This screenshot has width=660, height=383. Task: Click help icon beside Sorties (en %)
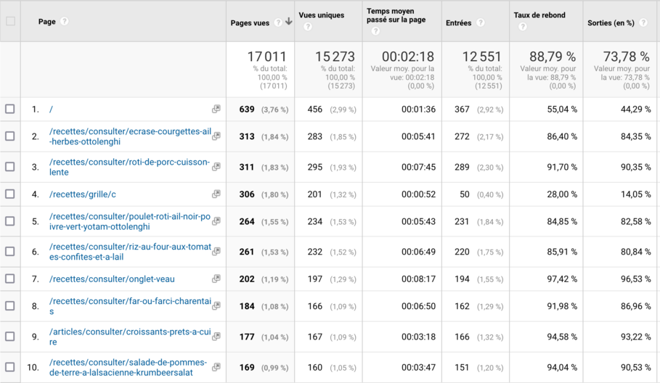(x=643, y=22)
